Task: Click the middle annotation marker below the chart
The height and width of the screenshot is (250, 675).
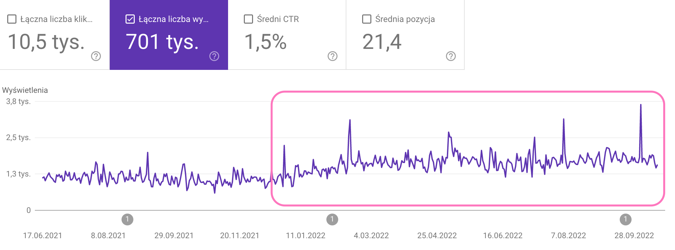Action: 332,219
